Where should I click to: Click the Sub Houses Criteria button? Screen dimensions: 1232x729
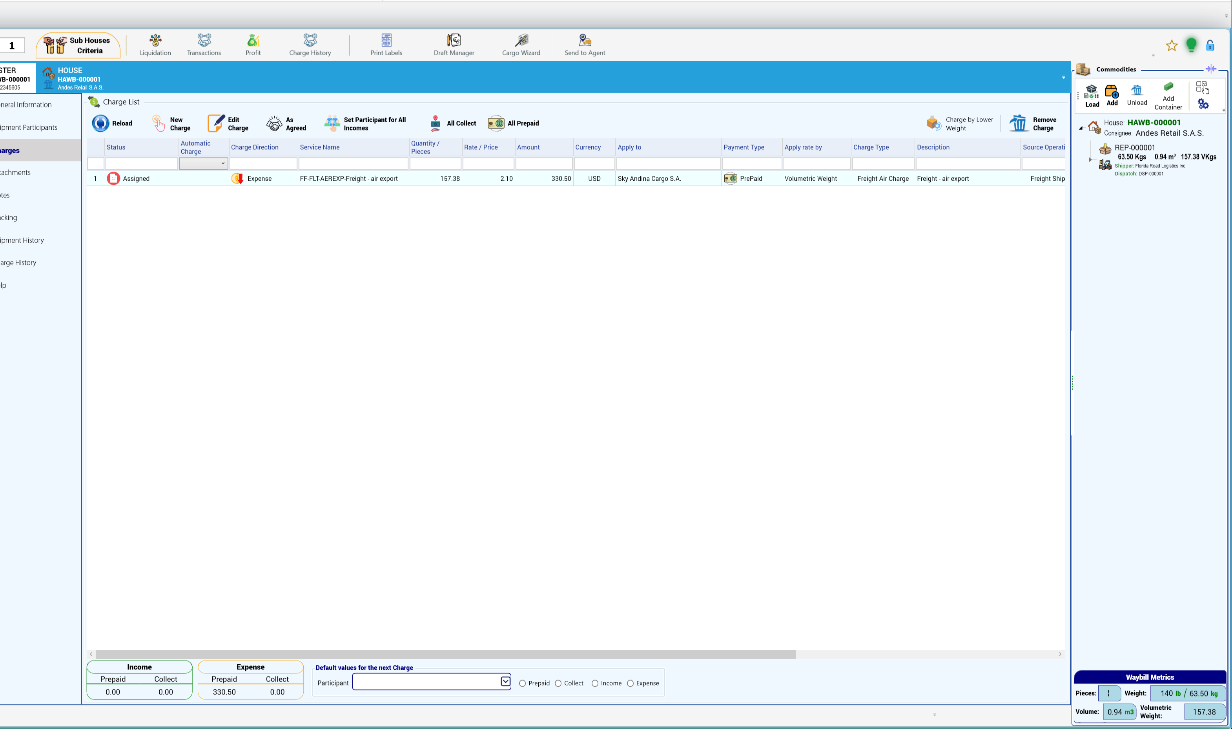78,45
